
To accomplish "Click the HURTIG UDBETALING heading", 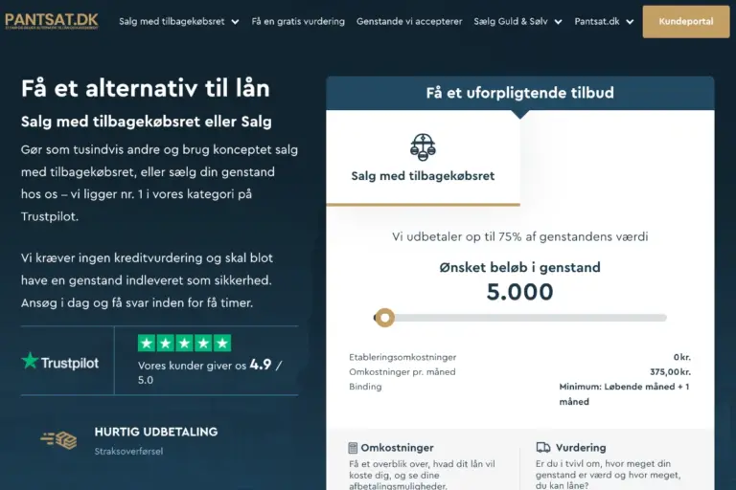I will point(156,432).
